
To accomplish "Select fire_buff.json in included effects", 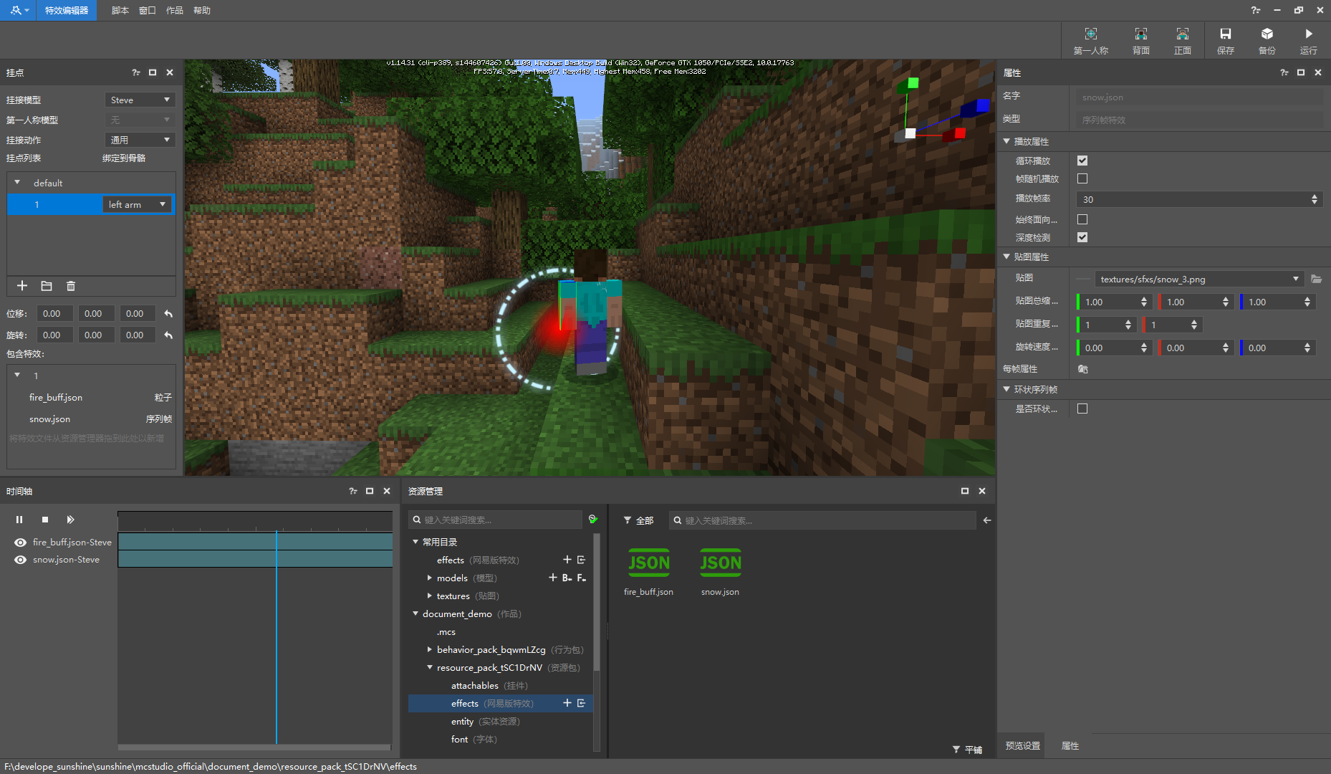I will (x=91, y=397).
